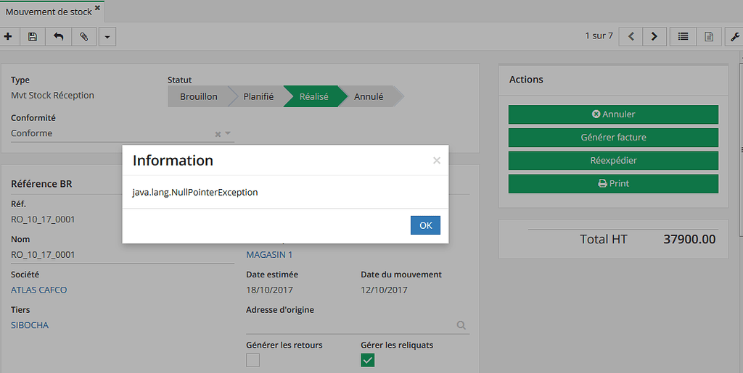Uncheck the Gérer les reliquats checkbox
The height and width of the screenshot is (373, 743).
click(x=368, y=360)
